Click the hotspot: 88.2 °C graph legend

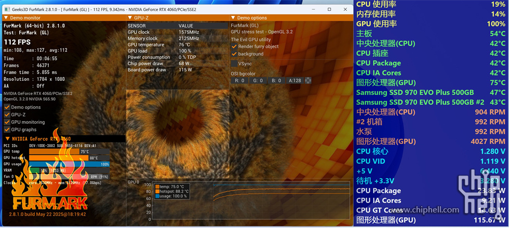point(172,191)
